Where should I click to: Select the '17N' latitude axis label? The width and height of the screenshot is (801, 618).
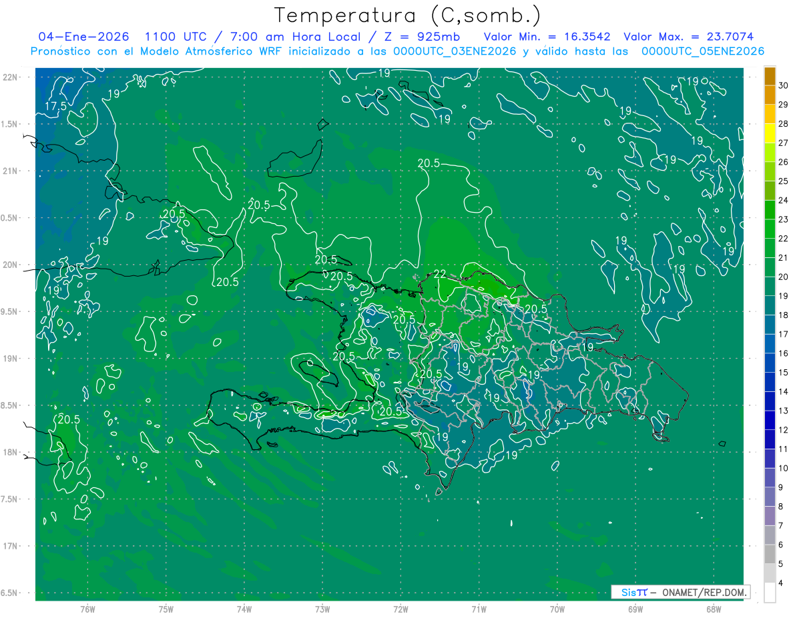pos(9,546)
